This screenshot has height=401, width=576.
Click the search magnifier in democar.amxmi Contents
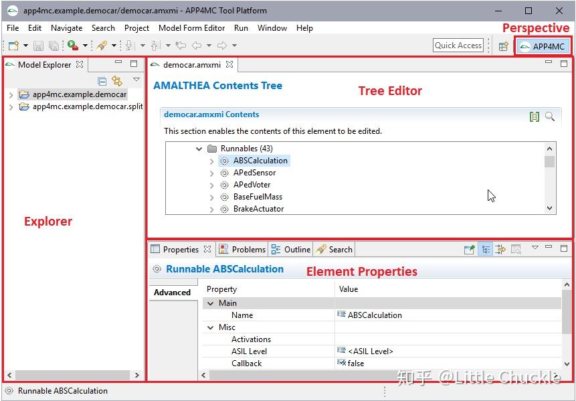coord(550,116)
